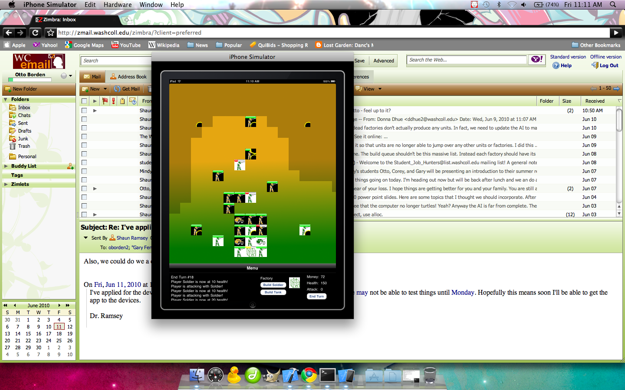Open the Edit menu in the menu bar

pos(90,5)
